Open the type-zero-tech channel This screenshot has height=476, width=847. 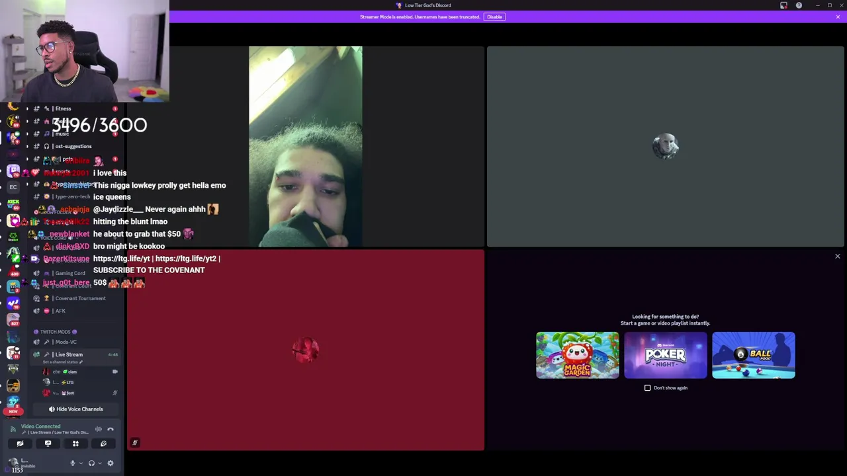tap(72, 197)
